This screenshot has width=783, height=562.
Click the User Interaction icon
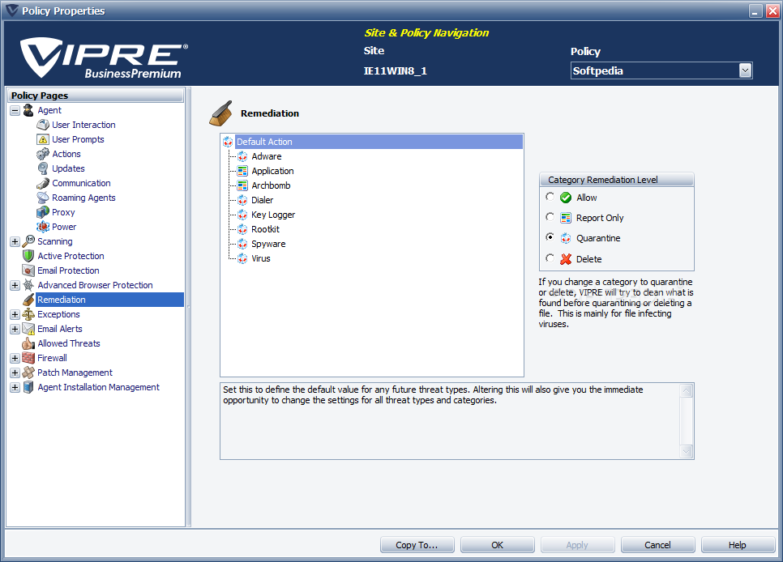pos(43,125)
